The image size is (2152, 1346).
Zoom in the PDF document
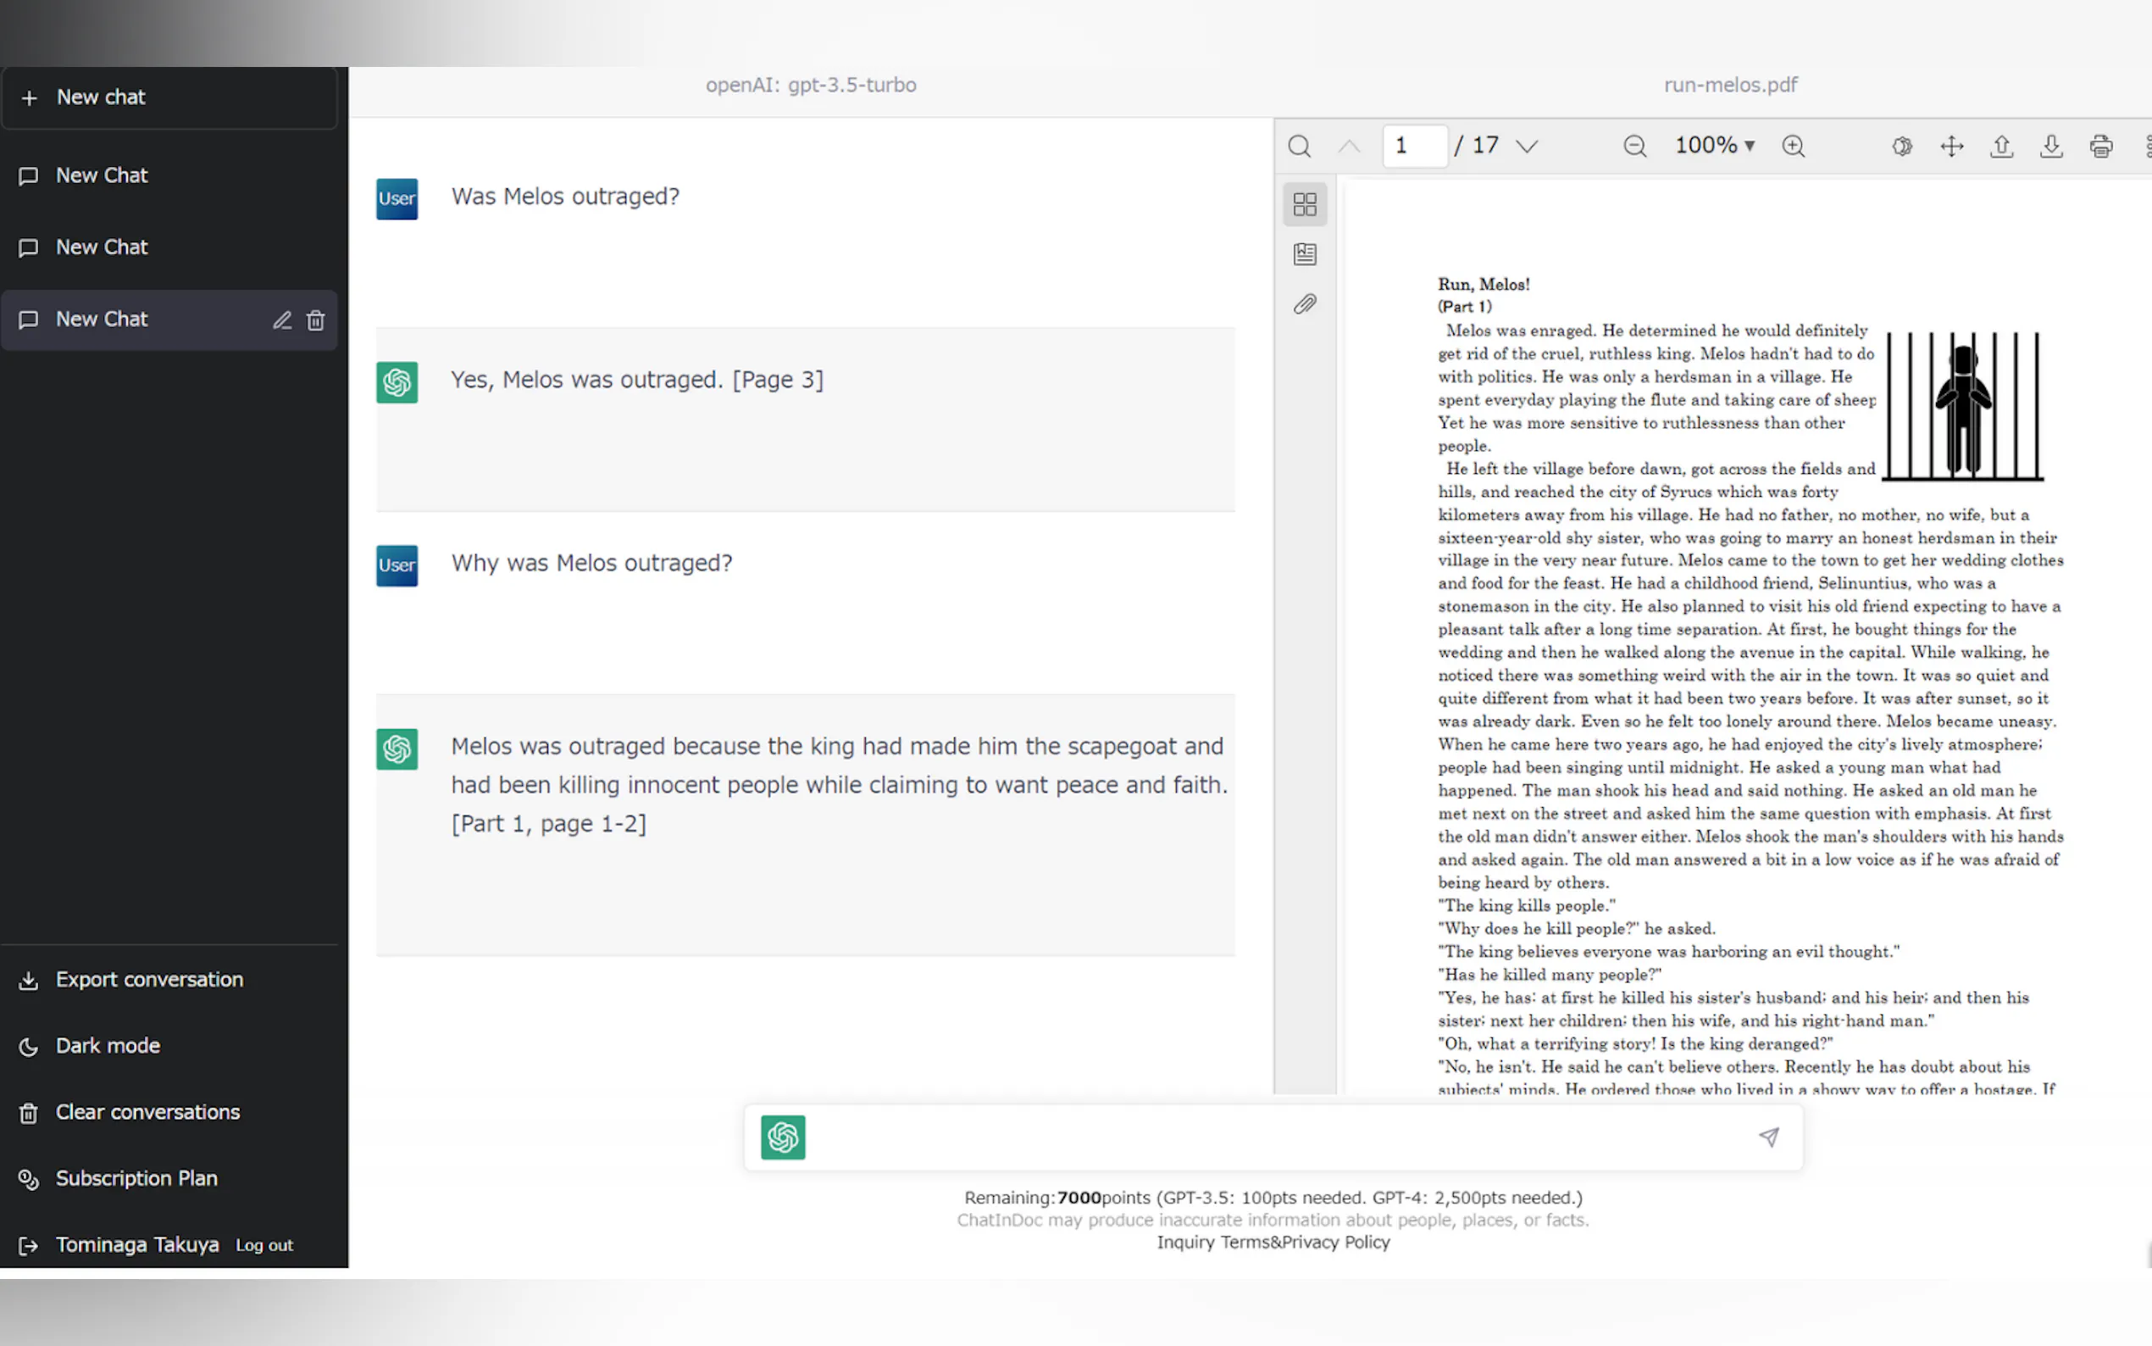[1794, 146]
